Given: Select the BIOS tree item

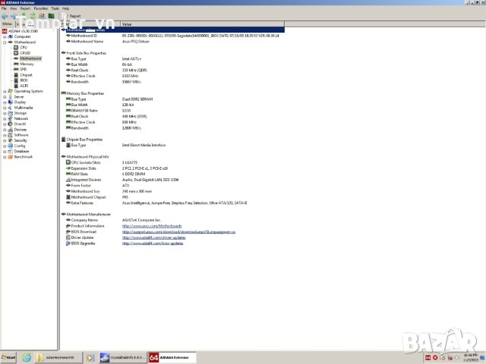Looking at the screenshot, I should pyautogui.click(x=24, y=80).
